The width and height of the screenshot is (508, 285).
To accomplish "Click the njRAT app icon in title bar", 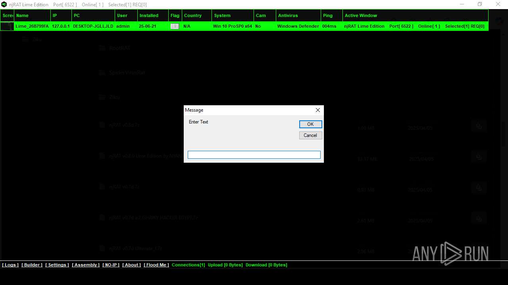I will (4, 4).
